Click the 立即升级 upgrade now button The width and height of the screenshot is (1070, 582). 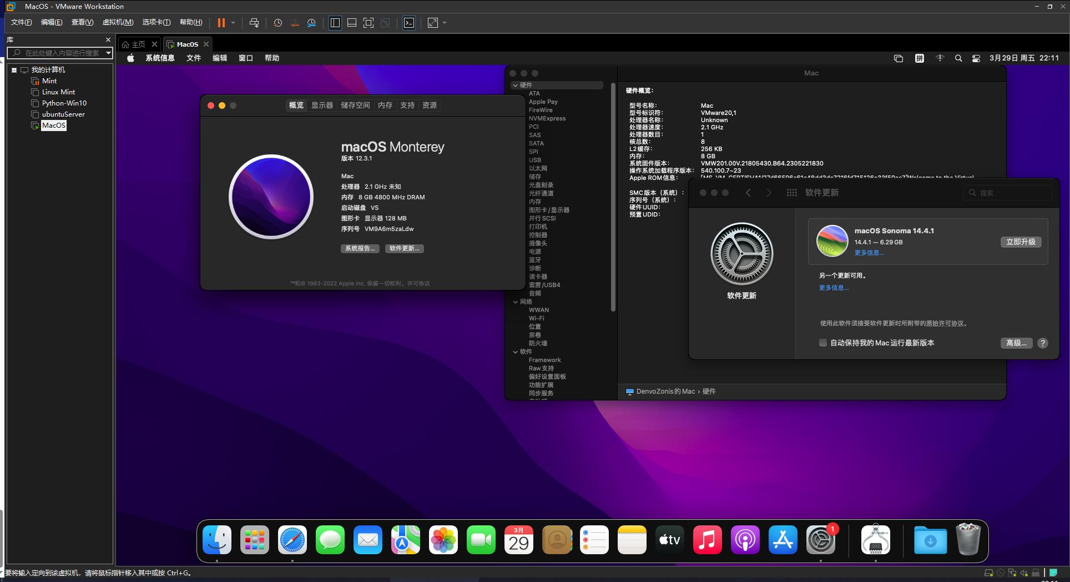[1021, 242]
